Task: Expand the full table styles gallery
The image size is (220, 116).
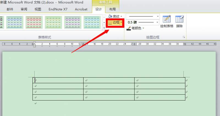Action: [104, 28]
